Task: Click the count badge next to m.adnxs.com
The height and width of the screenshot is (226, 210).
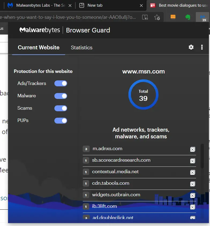Action: click(86, 149)
